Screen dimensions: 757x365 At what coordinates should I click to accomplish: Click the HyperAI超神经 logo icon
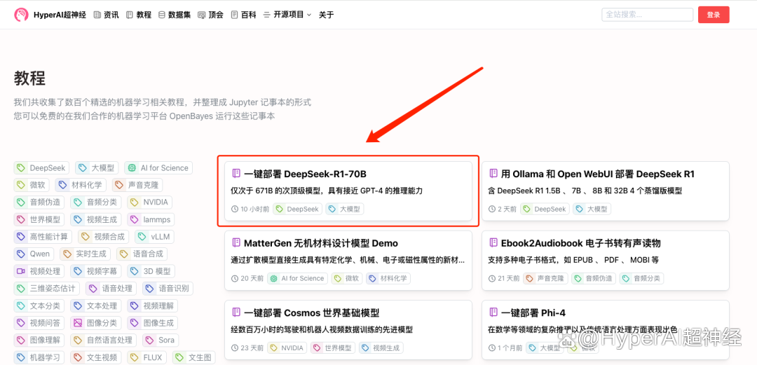coord(21,15)
